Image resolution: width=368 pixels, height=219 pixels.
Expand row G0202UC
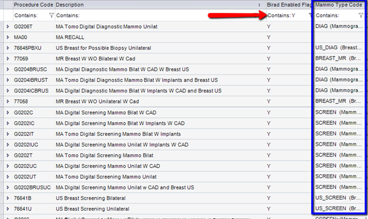click(x=8, y=166)
